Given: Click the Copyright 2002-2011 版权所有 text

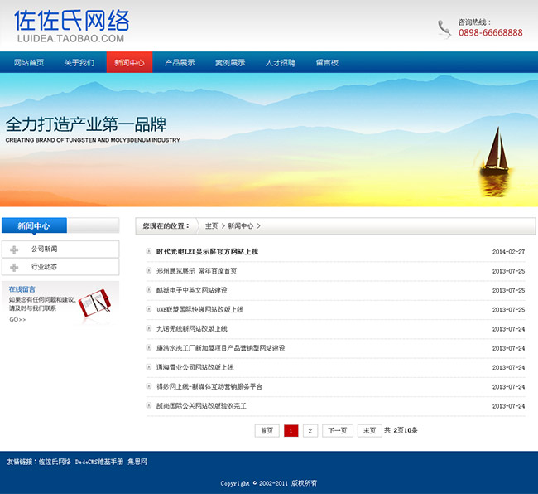Looking at the screenshot, I should (269, 483).
